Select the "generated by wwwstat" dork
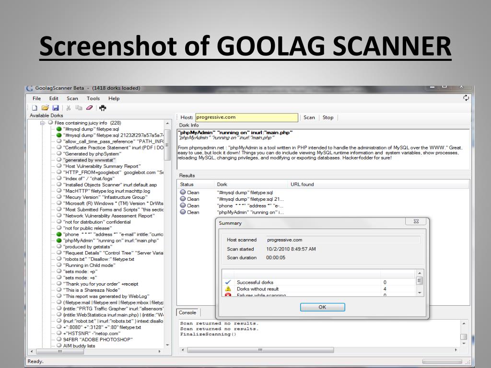 pyautogui.click(x=89, y=160)
